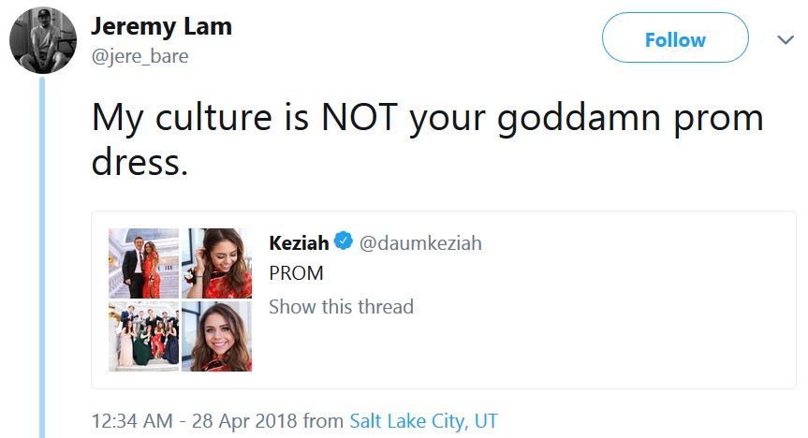
Task: Click the quoted tweet text PROM
Action: 296,273
